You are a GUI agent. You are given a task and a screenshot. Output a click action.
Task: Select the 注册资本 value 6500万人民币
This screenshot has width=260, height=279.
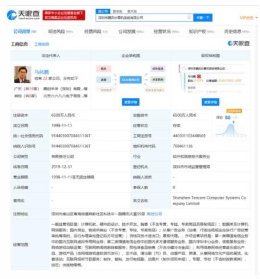(x=63, y=115)
